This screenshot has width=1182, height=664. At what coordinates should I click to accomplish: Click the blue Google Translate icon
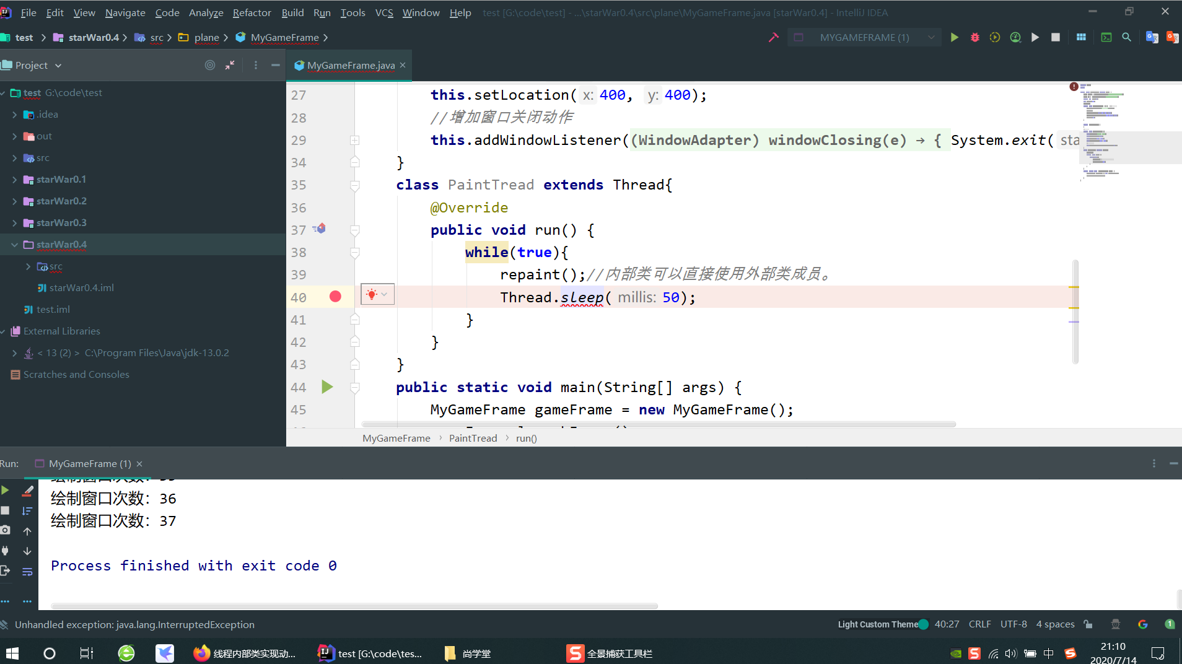coord(1152,37)
